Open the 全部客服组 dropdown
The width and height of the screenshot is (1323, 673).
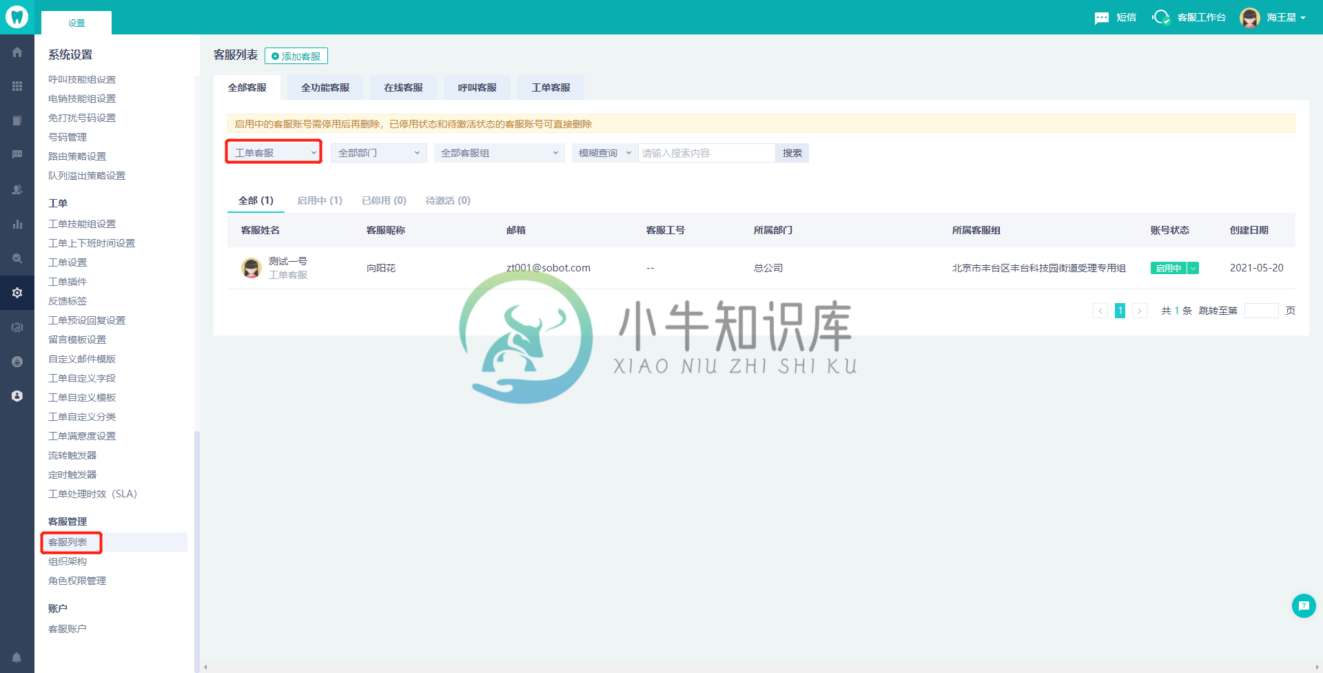[x=500, y=153]
